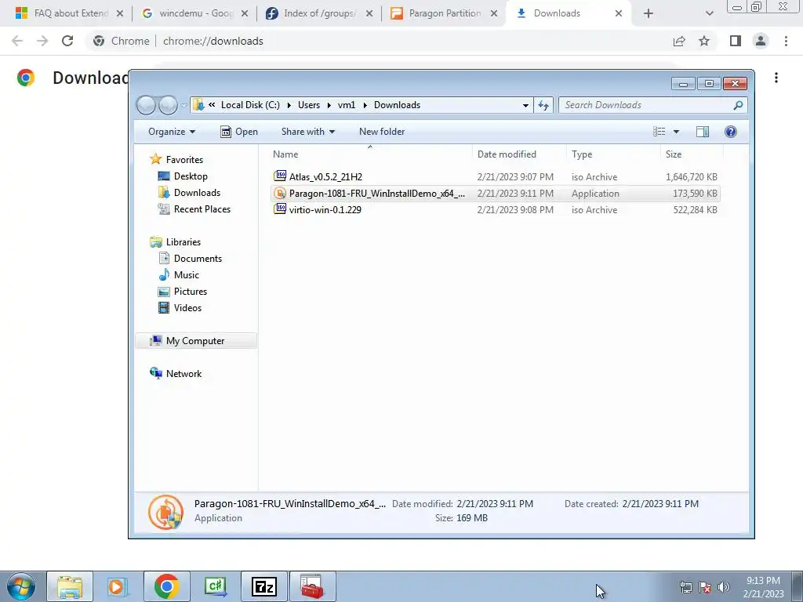803x602 pixels.
Task: Select Network in the navigation pane
Action: 176,374
